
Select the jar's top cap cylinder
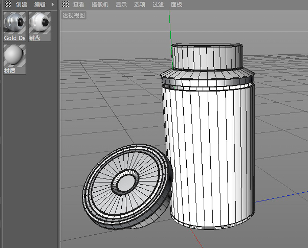pos(208,56)
